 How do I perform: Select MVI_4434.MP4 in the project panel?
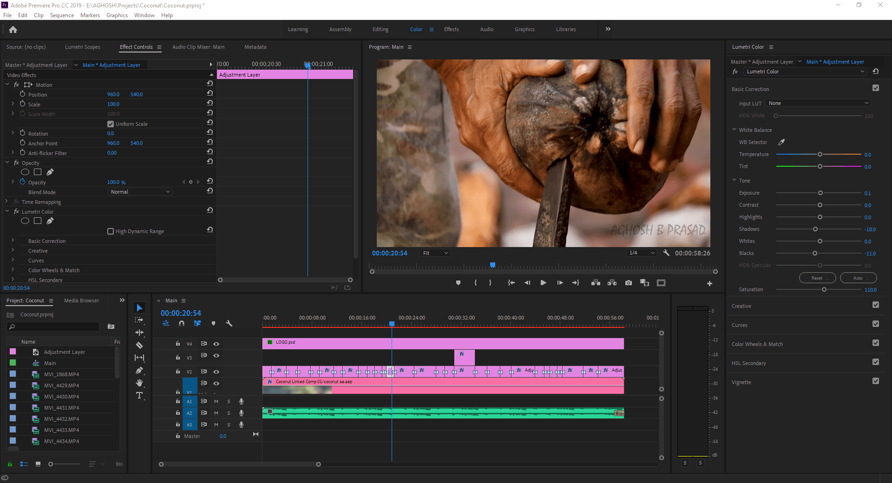pos(61,441)
